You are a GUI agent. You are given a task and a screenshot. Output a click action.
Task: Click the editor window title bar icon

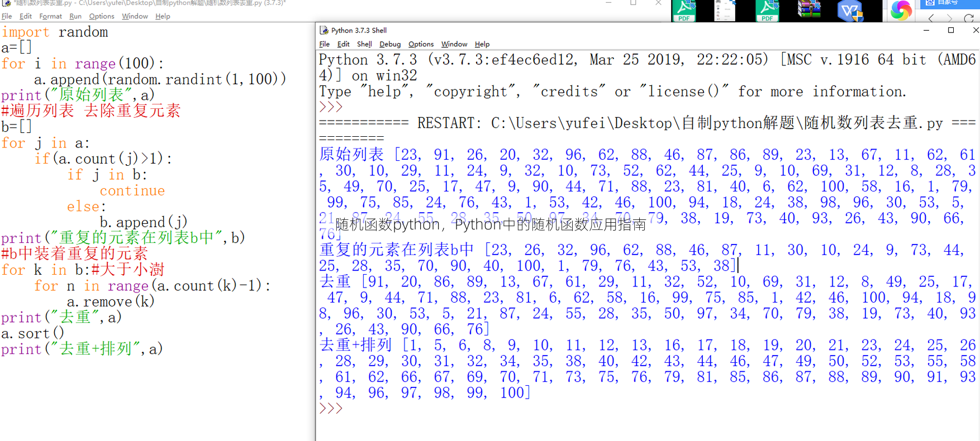tap(7, 3)
